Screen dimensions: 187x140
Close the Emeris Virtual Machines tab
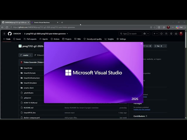tap(58, 22)
